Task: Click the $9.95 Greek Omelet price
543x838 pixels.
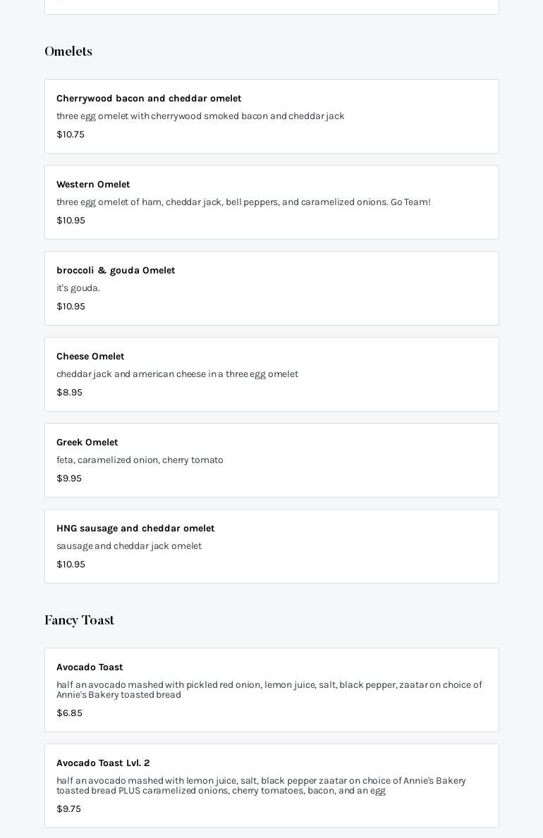Action: coord(69,479)
